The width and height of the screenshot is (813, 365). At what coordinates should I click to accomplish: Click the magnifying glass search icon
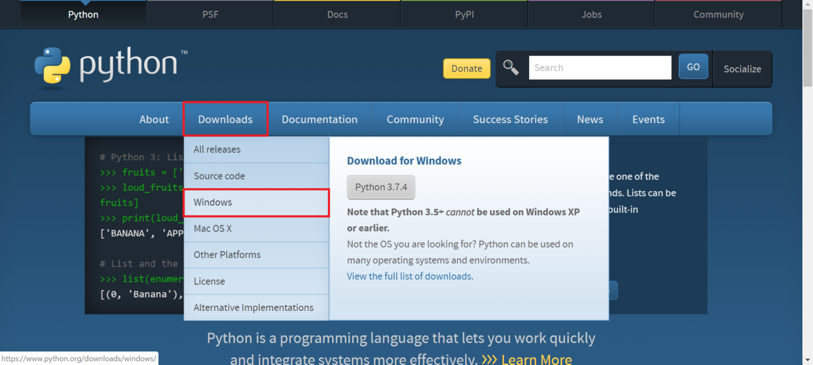point(511,68)
